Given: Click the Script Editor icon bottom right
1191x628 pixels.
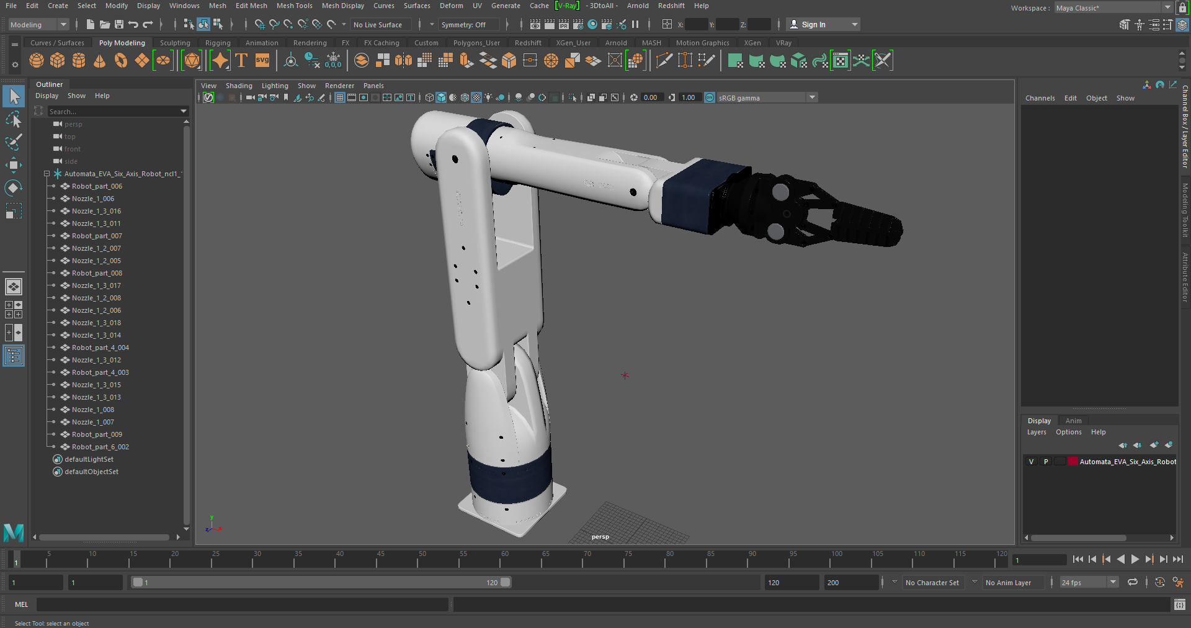Looking at the screenshot, I should tap(1180, 604).
